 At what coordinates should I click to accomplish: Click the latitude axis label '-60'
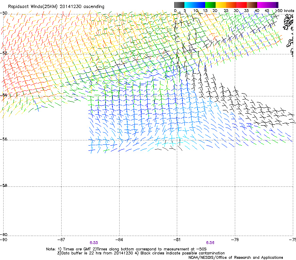[x=4, y=235]
